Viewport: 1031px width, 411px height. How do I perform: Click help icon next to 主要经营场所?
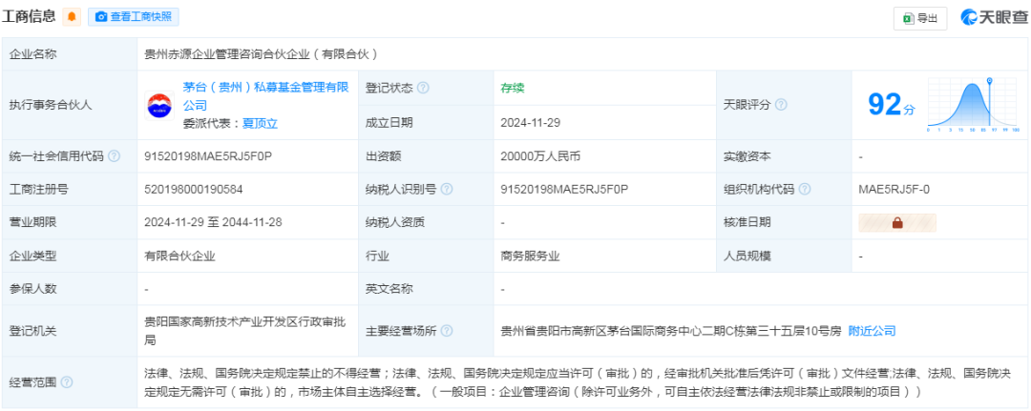[447, 331]
